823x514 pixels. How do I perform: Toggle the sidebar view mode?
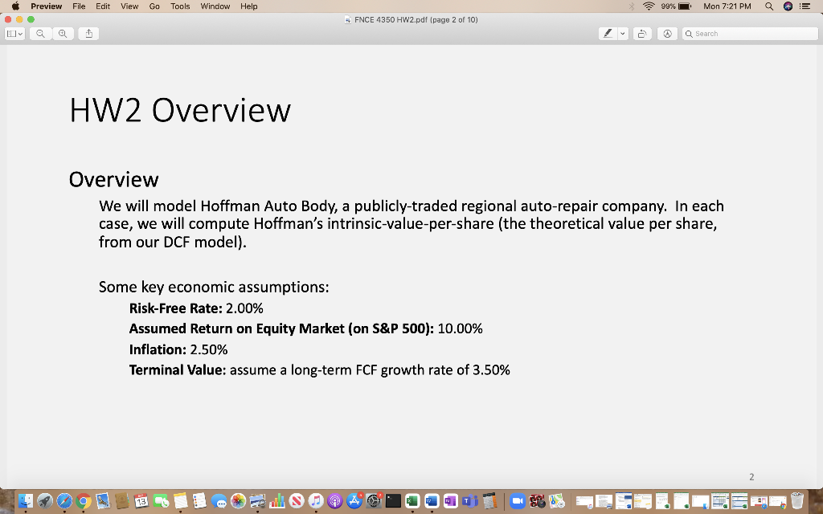11,33
